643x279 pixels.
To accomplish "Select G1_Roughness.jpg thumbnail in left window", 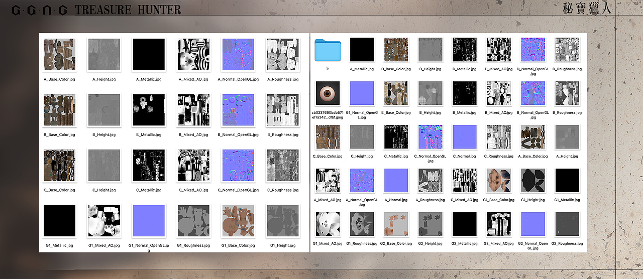I will [193, 220].
